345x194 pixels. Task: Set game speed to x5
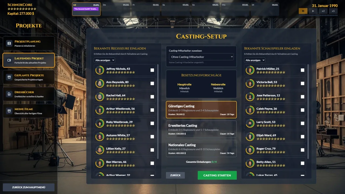tap(333, 11)
